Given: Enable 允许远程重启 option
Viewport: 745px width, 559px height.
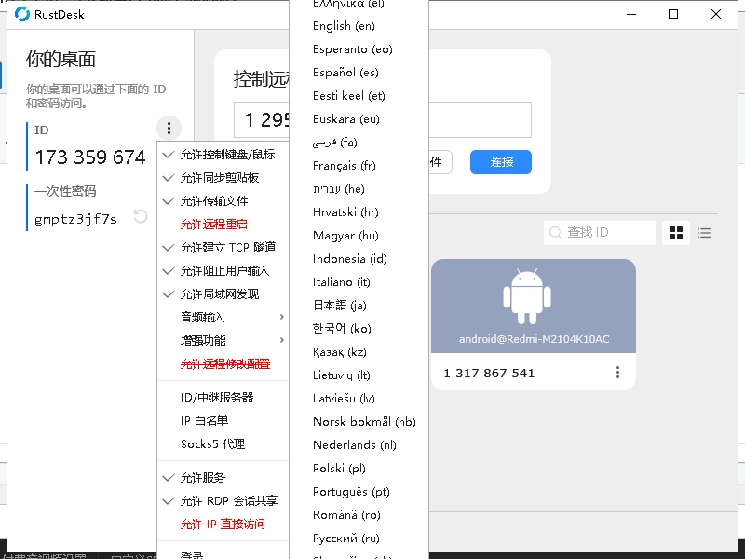Looking at the screenshot, I should point(223,225).
